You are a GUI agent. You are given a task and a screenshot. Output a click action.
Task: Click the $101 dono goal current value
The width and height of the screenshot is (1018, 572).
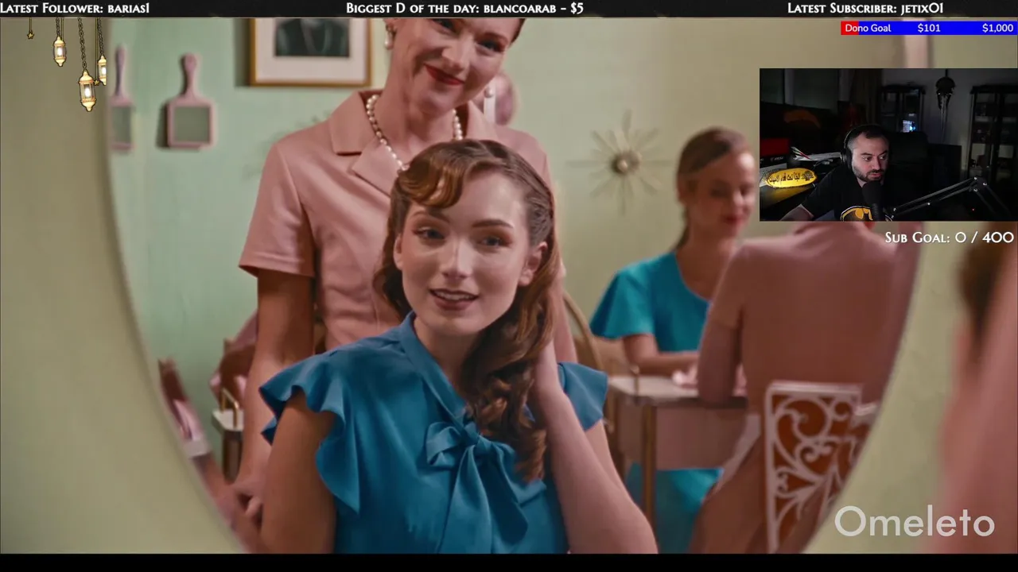[929, 28]
